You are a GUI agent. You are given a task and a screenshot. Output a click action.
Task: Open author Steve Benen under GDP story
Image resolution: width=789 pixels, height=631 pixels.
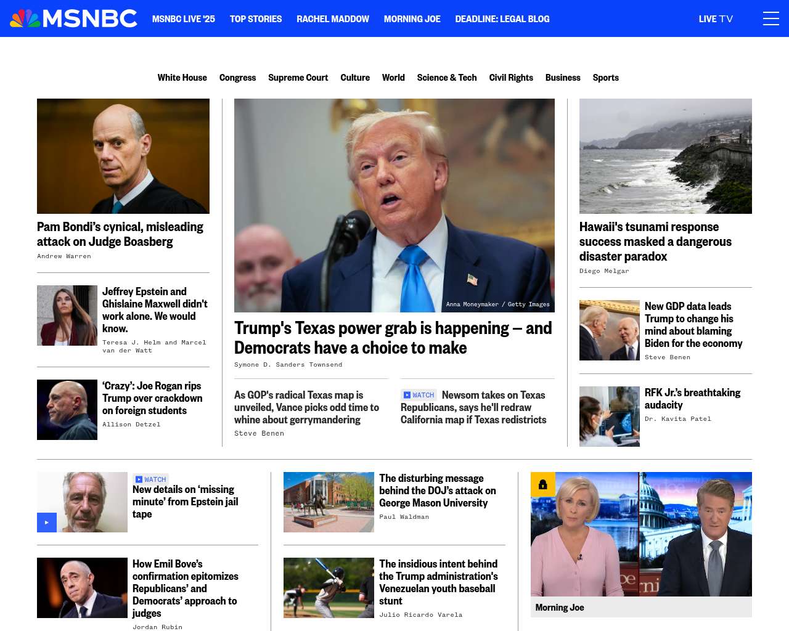(x=668, y=357)
